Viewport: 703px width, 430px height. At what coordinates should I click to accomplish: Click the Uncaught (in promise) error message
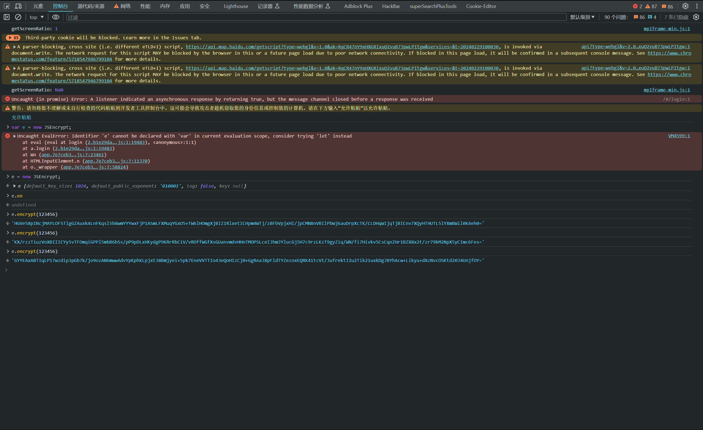click(x=222, y=99)
